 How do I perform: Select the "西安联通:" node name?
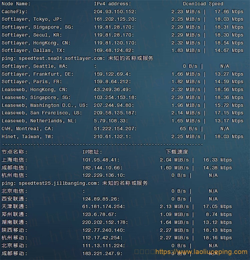coord(14,199)
